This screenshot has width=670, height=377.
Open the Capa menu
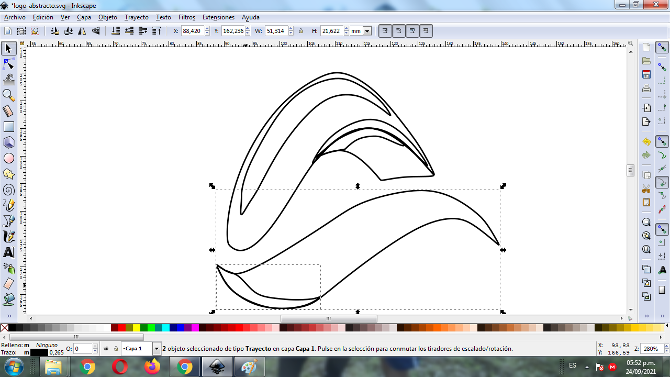click(84, 17)
